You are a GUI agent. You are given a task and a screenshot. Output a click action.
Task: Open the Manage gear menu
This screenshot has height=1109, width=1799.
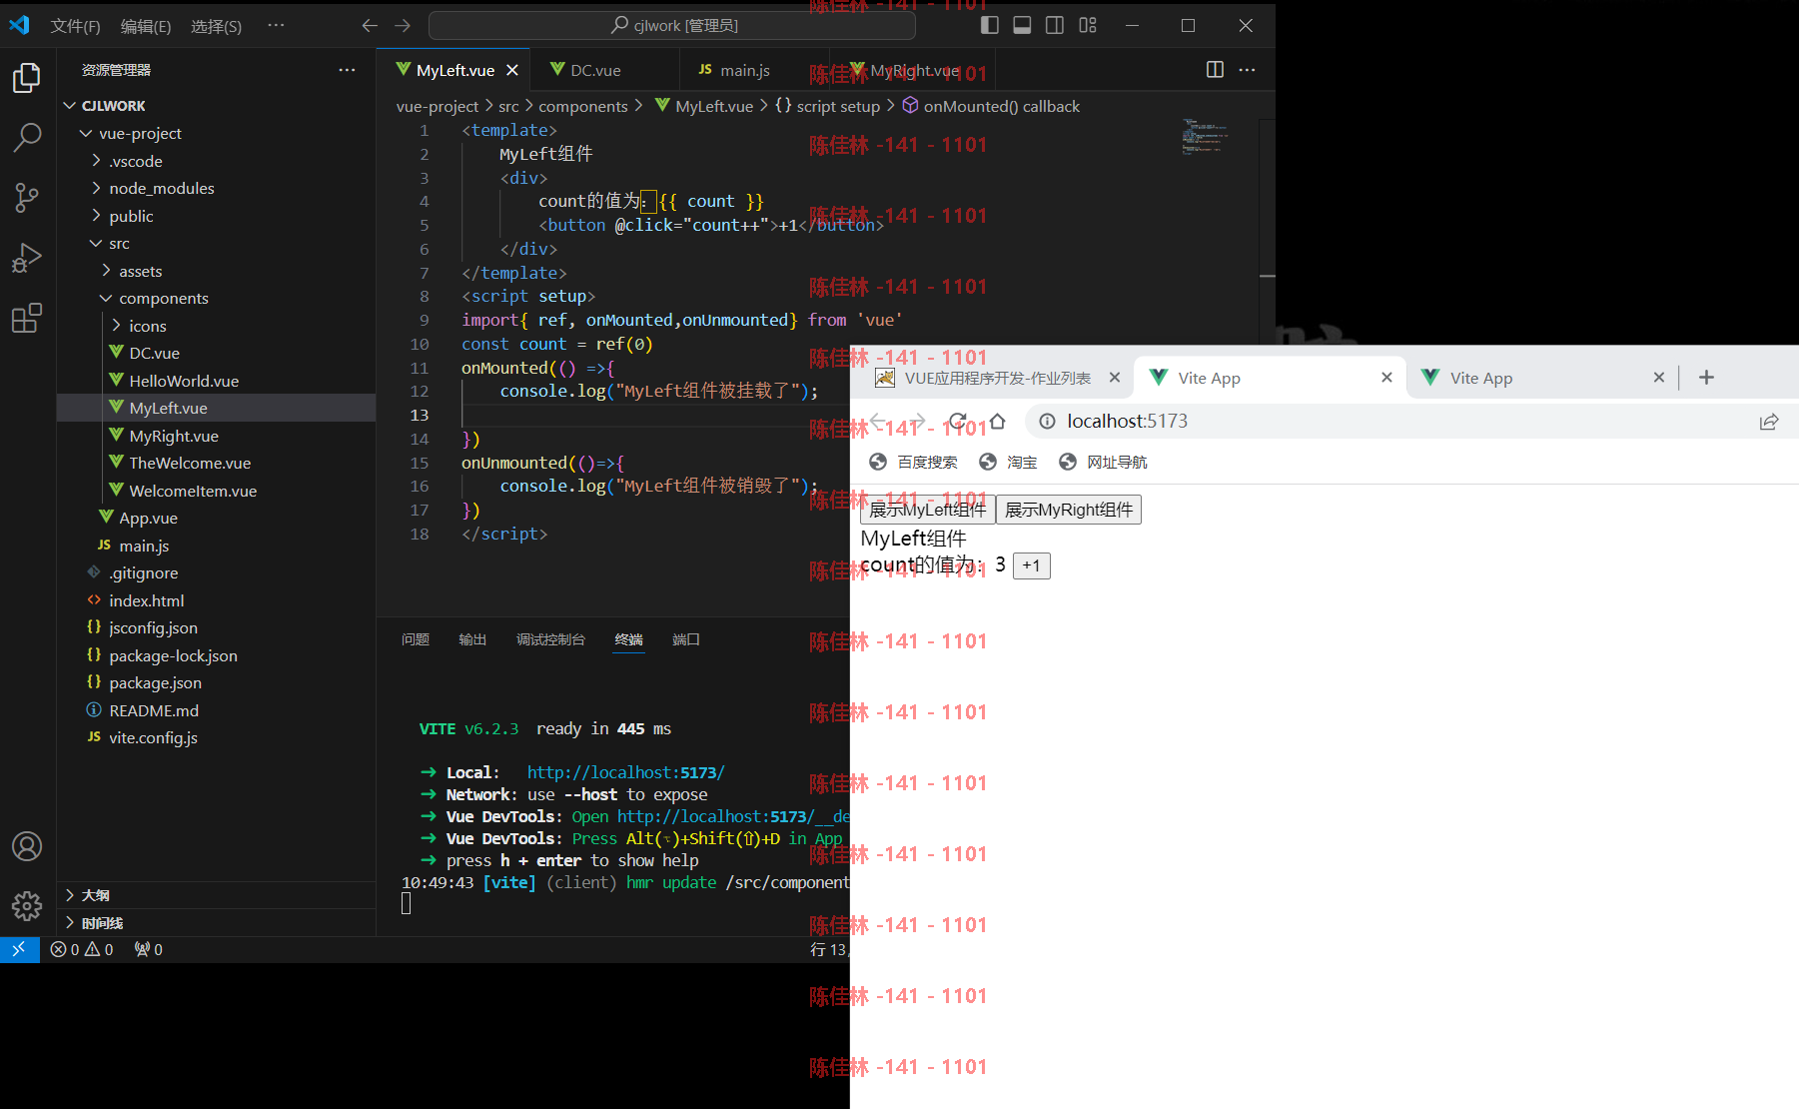tap(27, 906)
